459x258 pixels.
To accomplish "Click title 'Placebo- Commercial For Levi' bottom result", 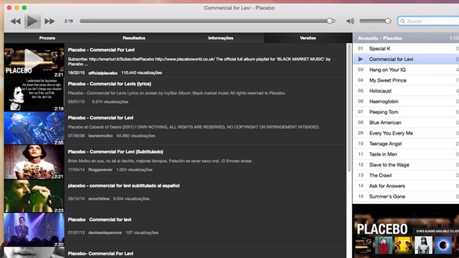I will (x=100, y=253).
